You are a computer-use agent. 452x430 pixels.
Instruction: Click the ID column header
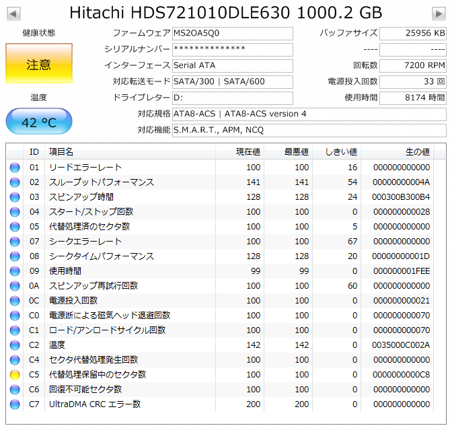click(34, 151)
